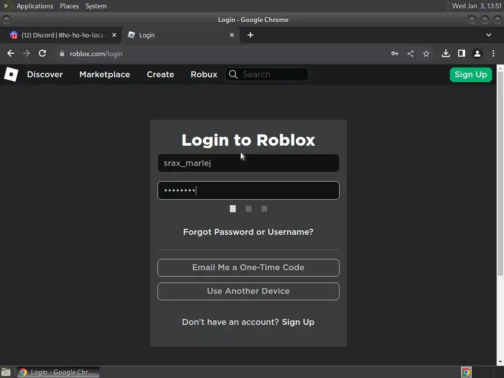
Task: Click the browser forward arrow
Action: (27, 53)
